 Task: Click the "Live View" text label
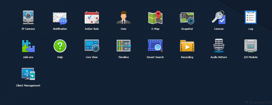click(x=92, y=57)
